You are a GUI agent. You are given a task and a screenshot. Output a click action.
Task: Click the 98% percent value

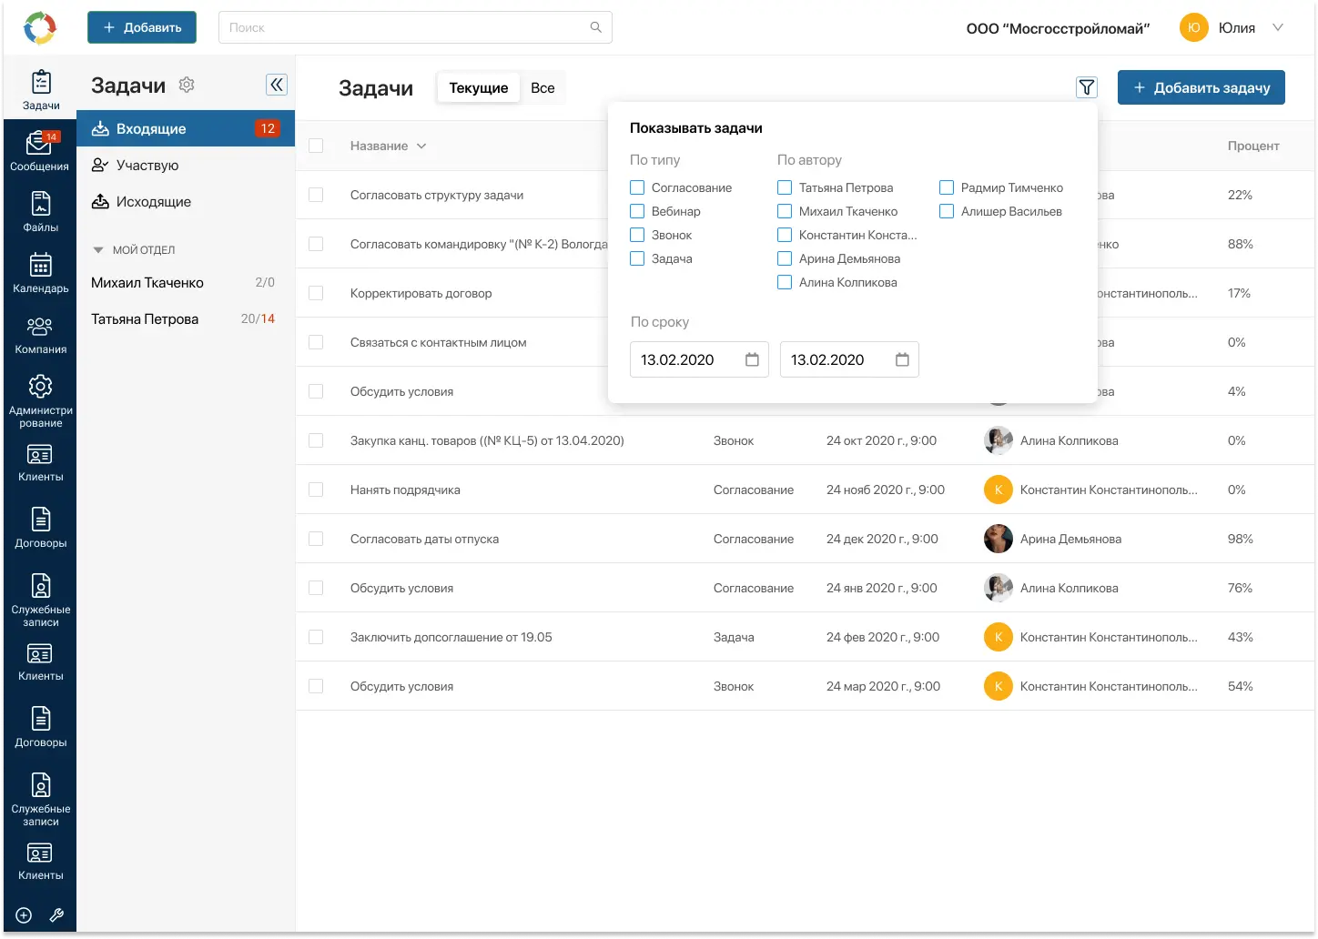pyautogui.click(x=1240, y=539)
